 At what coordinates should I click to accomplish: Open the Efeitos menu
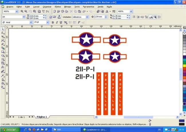(57, 6)
